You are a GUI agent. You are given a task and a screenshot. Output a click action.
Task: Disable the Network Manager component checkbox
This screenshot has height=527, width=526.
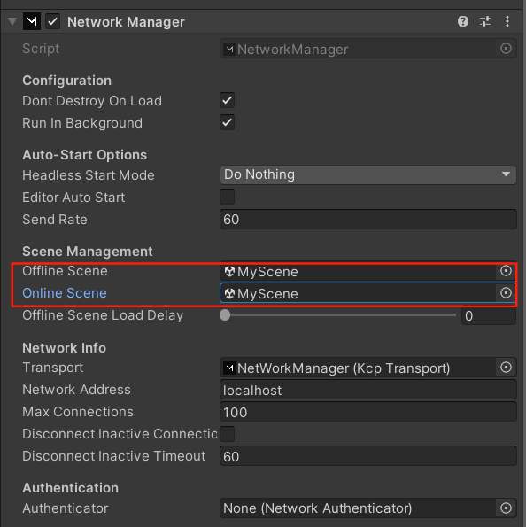pyautogui.click(x=53, y=22)
